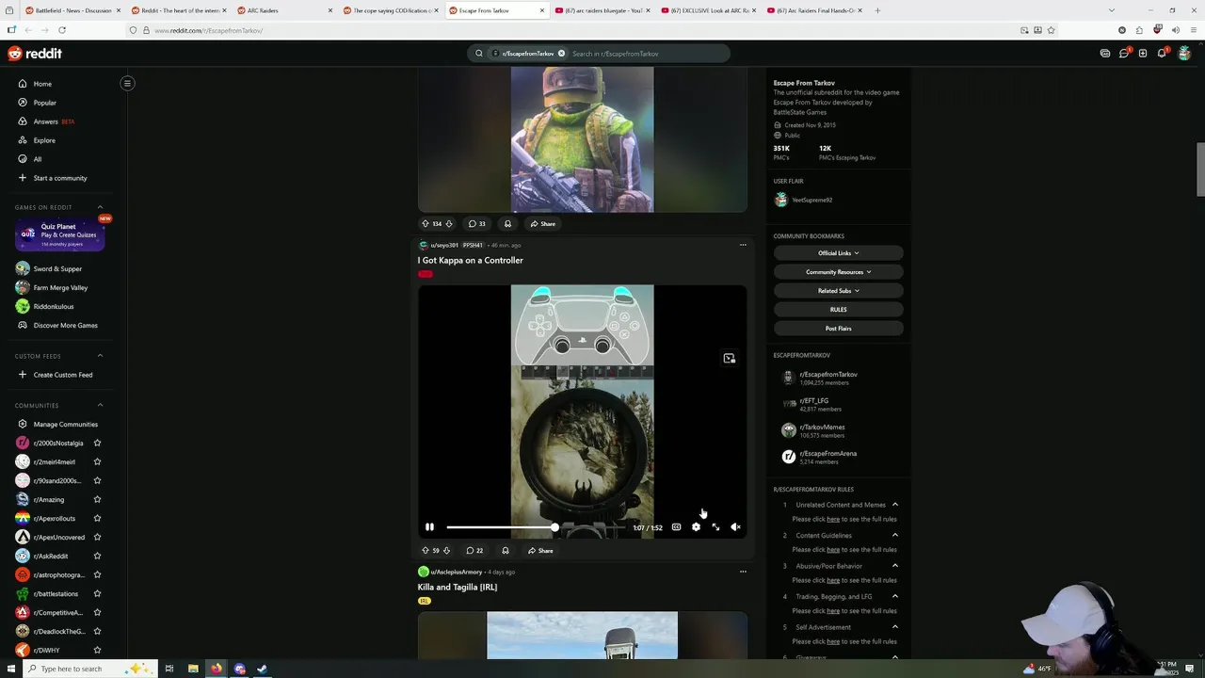The image size is (1205, 678).
Task: Share the Kappa on a Controller post
Action: click(540, 550)
